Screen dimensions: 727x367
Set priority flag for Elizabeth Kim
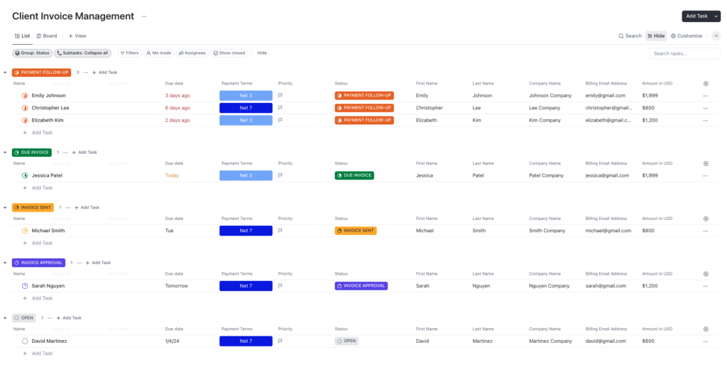pyautogui.click(x=280, y=120)
